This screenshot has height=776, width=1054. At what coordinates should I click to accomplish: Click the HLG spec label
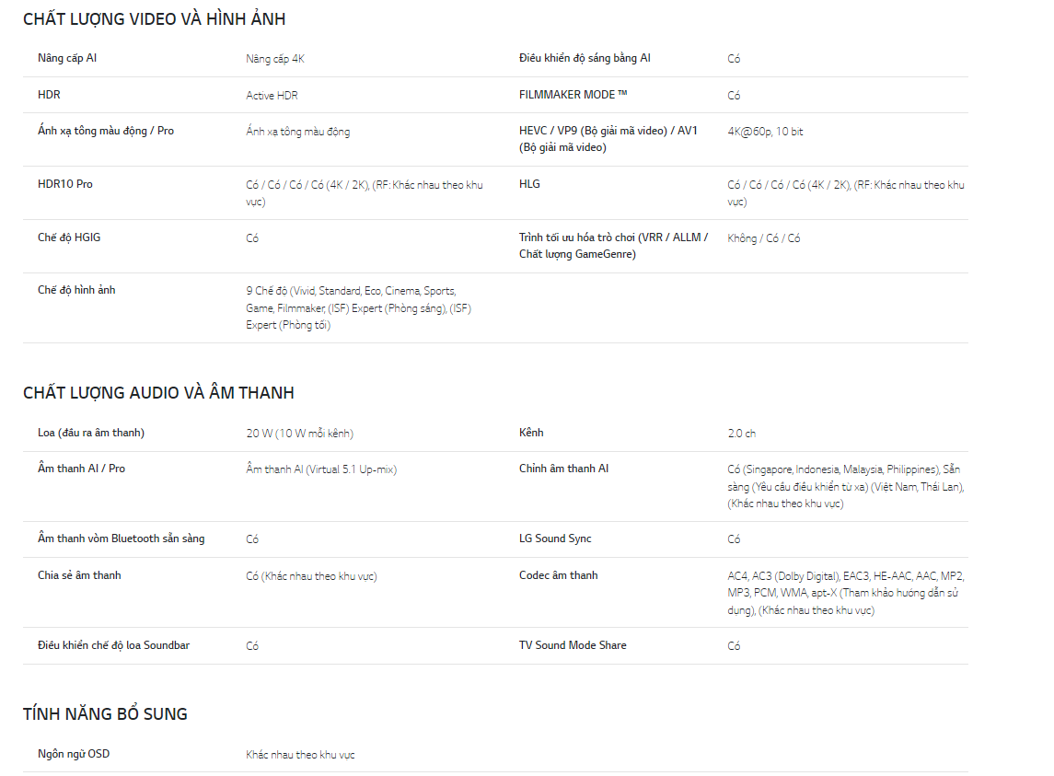[x=529, y=184]
